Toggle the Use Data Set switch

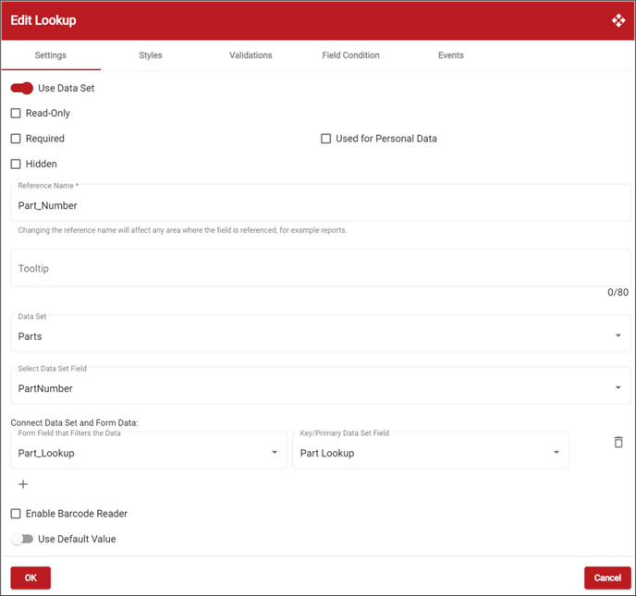point(22,88)
